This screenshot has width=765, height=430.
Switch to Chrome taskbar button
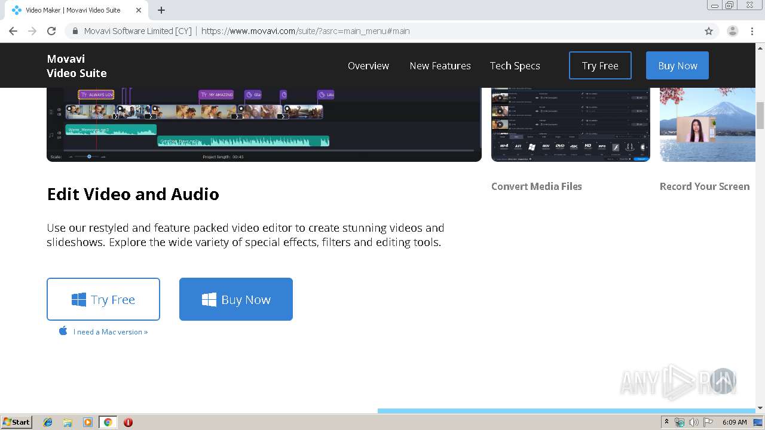108,422
